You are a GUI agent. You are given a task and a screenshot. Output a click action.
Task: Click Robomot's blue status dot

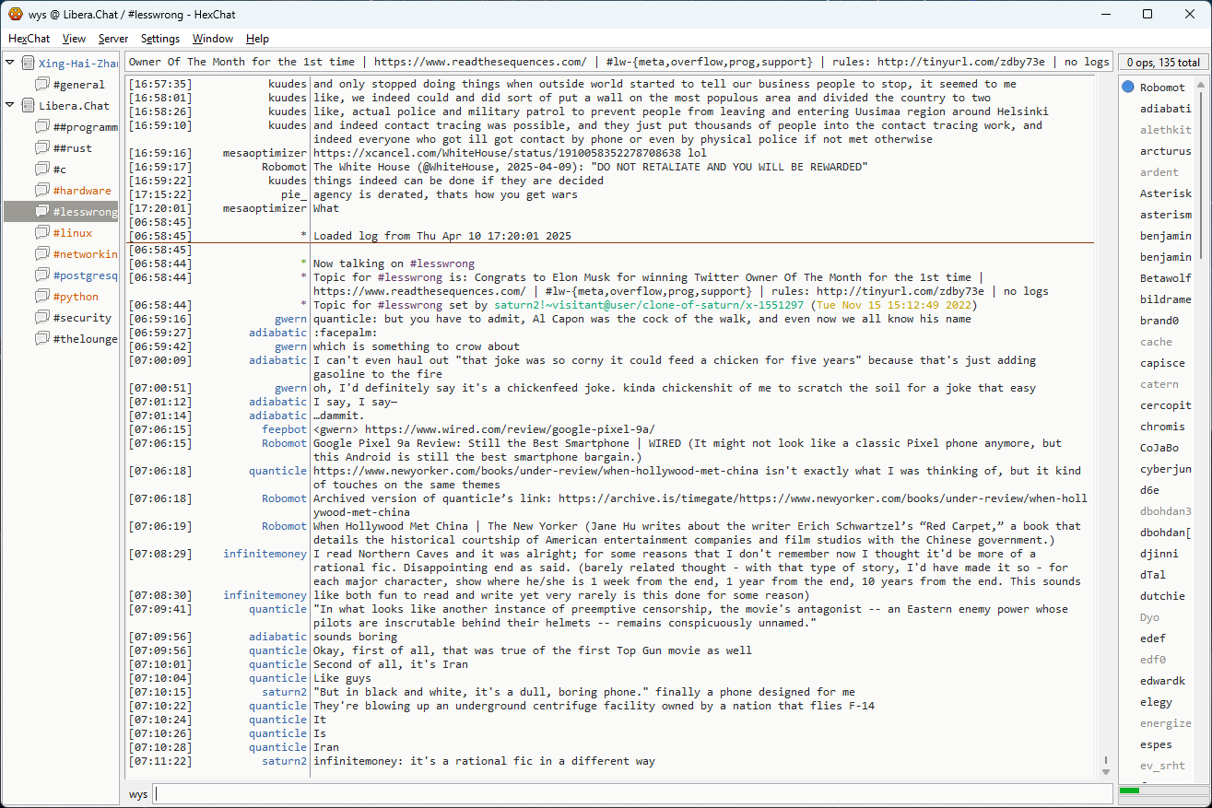pyautogui.click(x=1128, y=88)
